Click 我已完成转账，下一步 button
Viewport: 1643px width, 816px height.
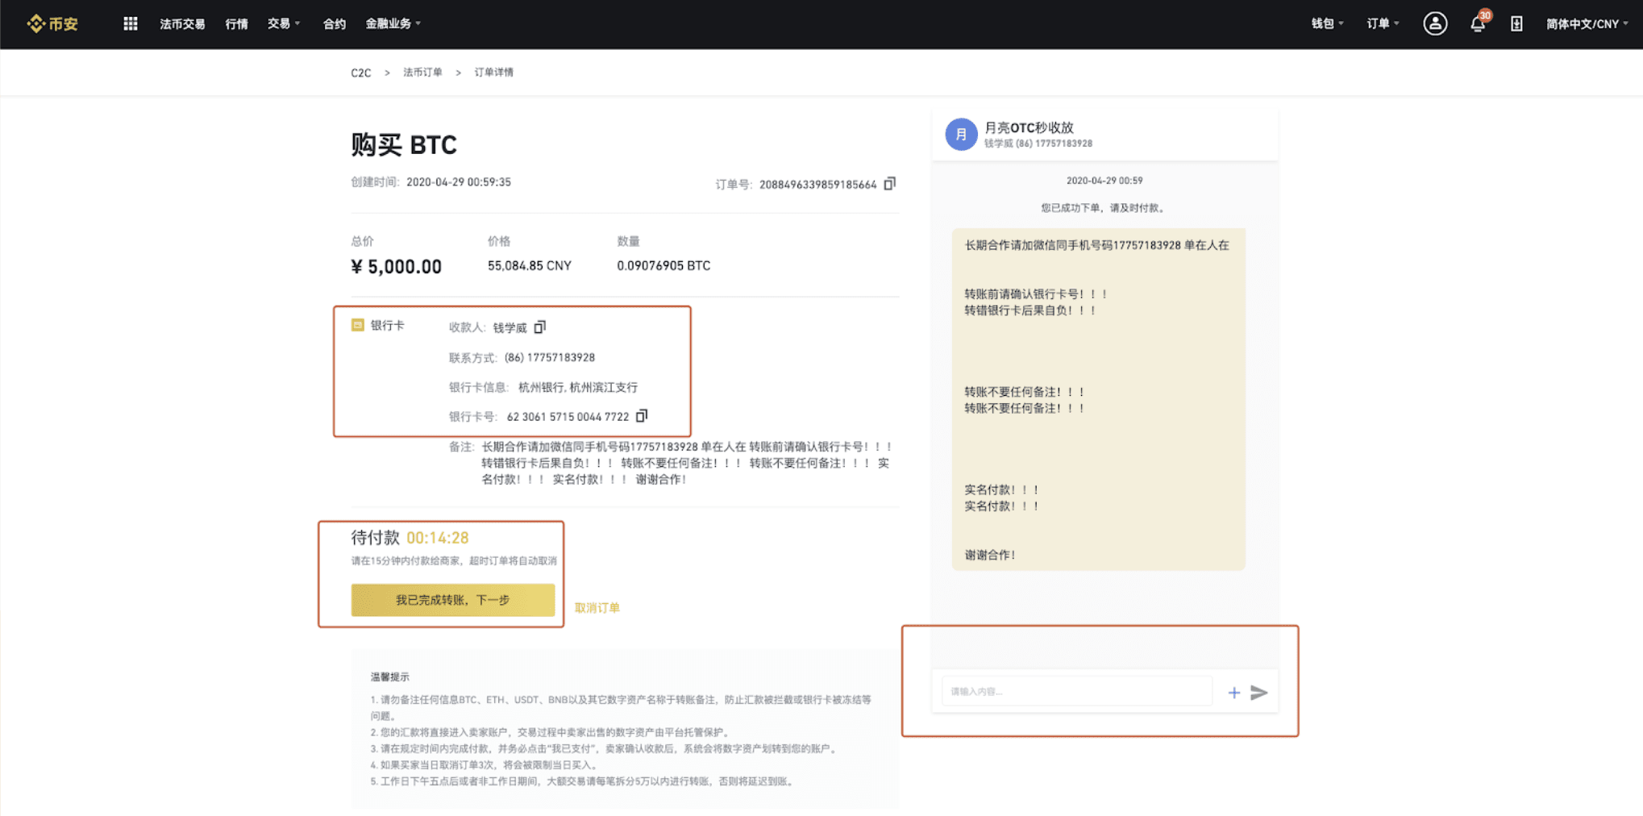click(x=453, y=600)
